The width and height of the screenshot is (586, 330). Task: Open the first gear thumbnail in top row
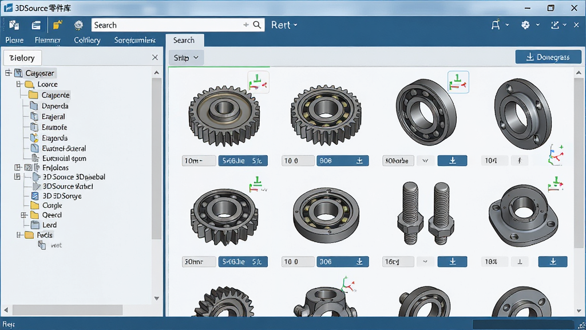click(224, 115)
